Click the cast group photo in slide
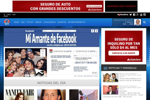Viewport: 150px width, 100px height. (26, 62)
